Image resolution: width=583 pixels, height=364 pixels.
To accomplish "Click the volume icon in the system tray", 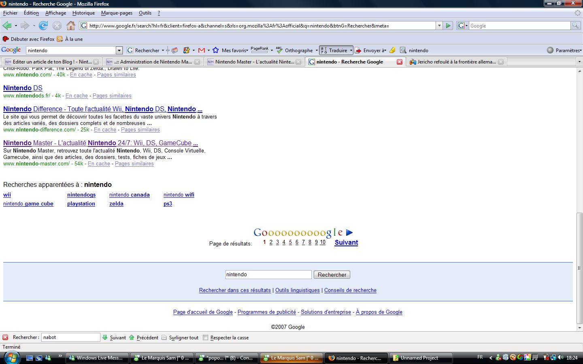I will tap(561, 358).
